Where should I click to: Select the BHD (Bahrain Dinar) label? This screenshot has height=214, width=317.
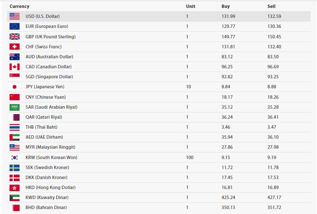click(x=46, y=207)
